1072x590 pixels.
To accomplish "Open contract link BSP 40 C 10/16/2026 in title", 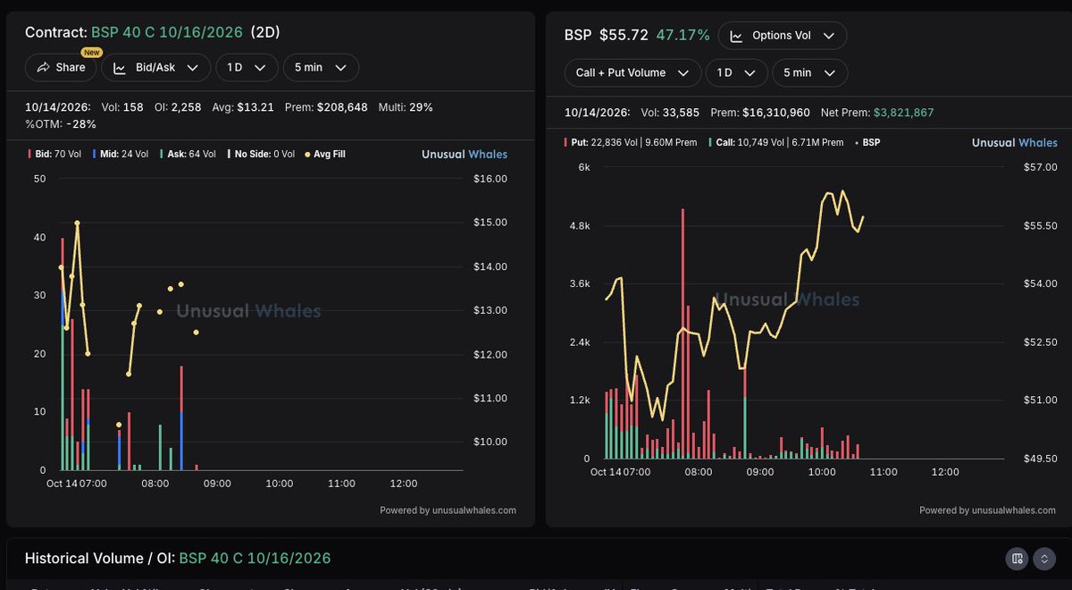I will tap(167, 32).
